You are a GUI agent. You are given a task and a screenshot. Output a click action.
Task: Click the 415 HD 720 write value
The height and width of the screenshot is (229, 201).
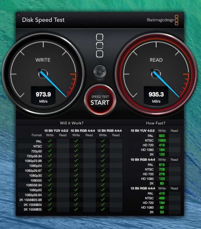point(162,145)
